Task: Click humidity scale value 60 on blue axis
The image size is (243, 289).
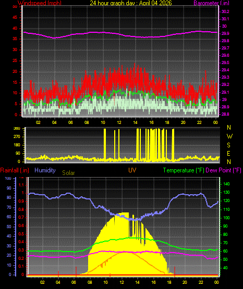Action: [x=9, y=217]
